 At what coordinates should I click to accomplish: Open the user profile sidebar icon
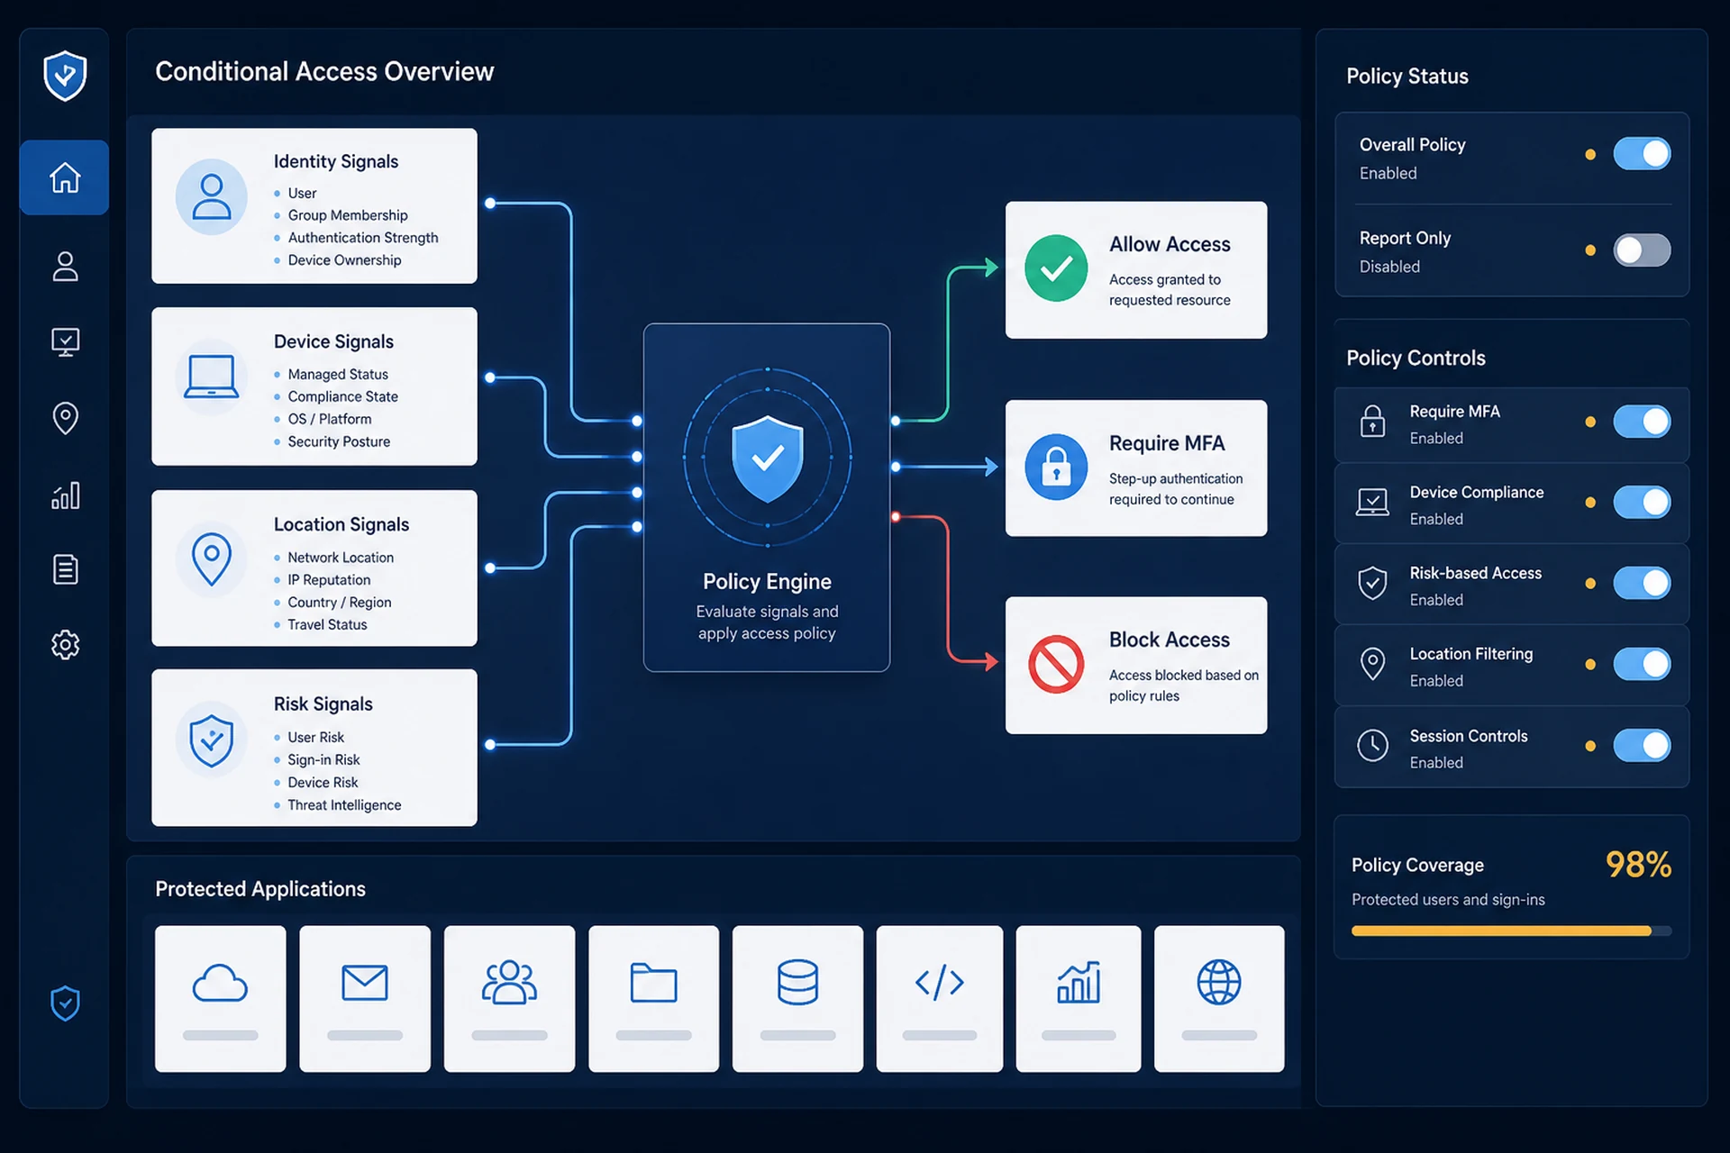pyautogui.click(x=65, y=267)
